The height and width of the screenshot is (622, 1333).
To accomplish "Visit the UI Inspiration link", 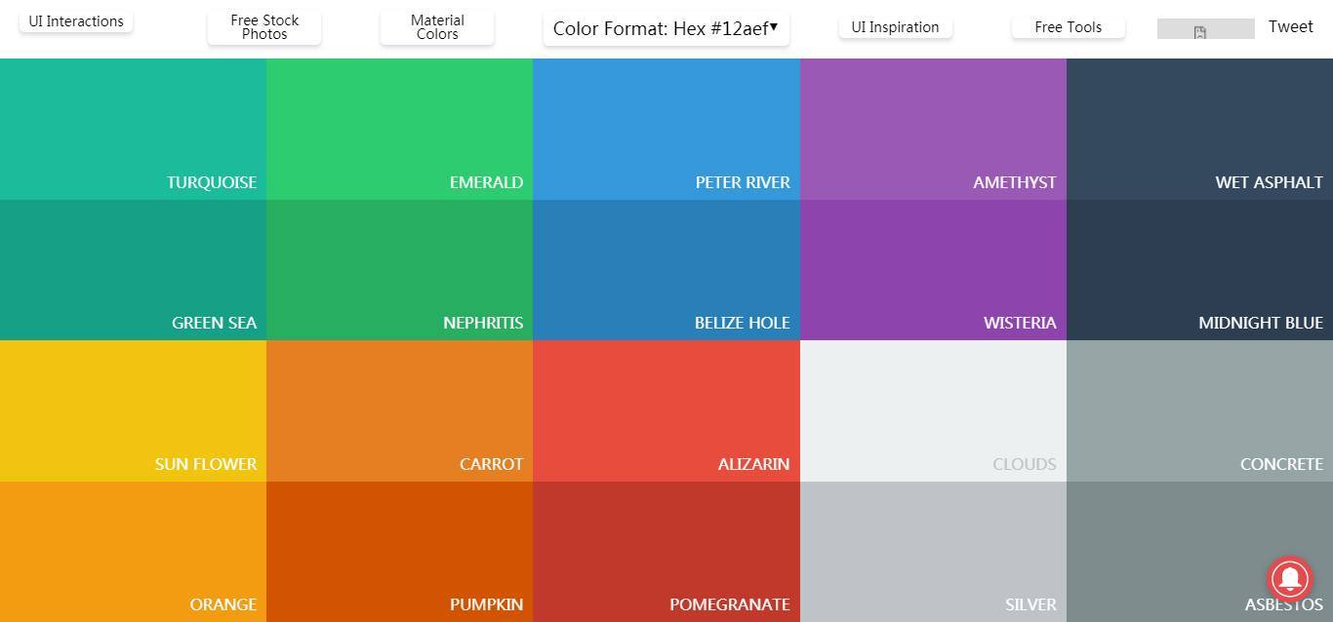I will coord(895,27).
